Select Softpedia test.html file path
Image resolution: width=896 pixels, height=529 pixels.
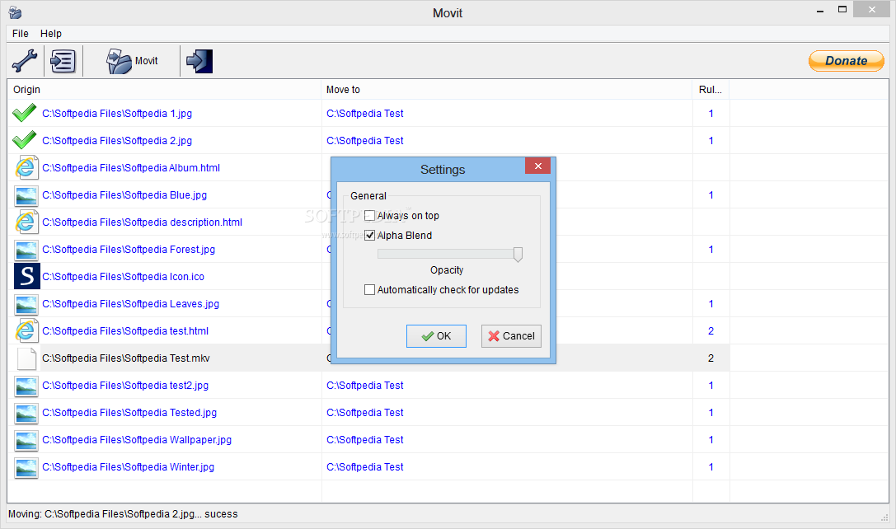coord(125,331)
